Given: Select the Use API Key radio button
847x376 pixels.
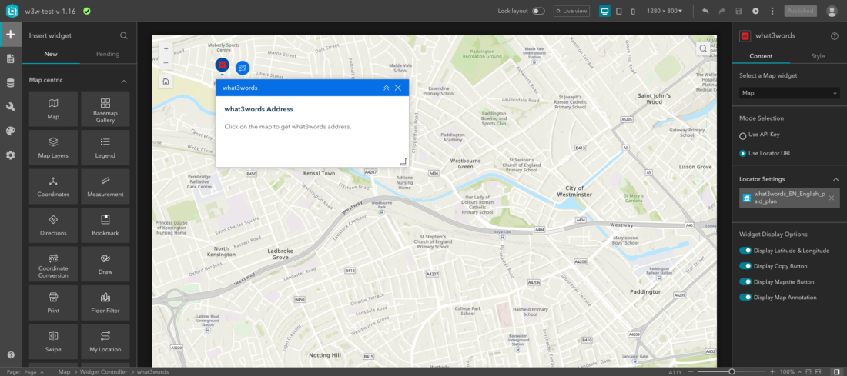Looking at the screenshot, I should [x=743, y=135].
